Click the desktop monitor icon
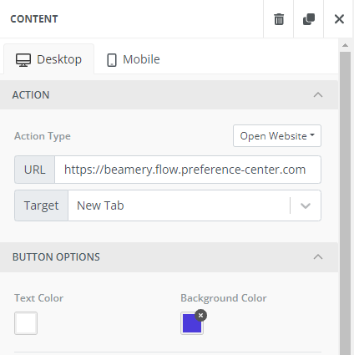The image size is (354, 355). point(23,60)
